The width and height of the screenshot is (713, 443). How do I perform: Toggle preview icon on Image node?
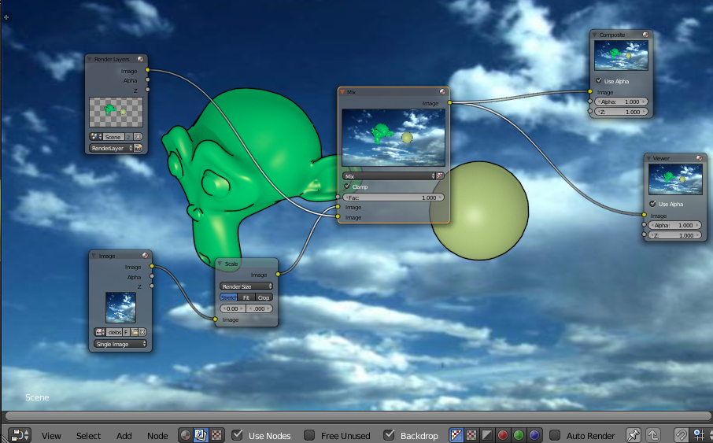(145, 256)
